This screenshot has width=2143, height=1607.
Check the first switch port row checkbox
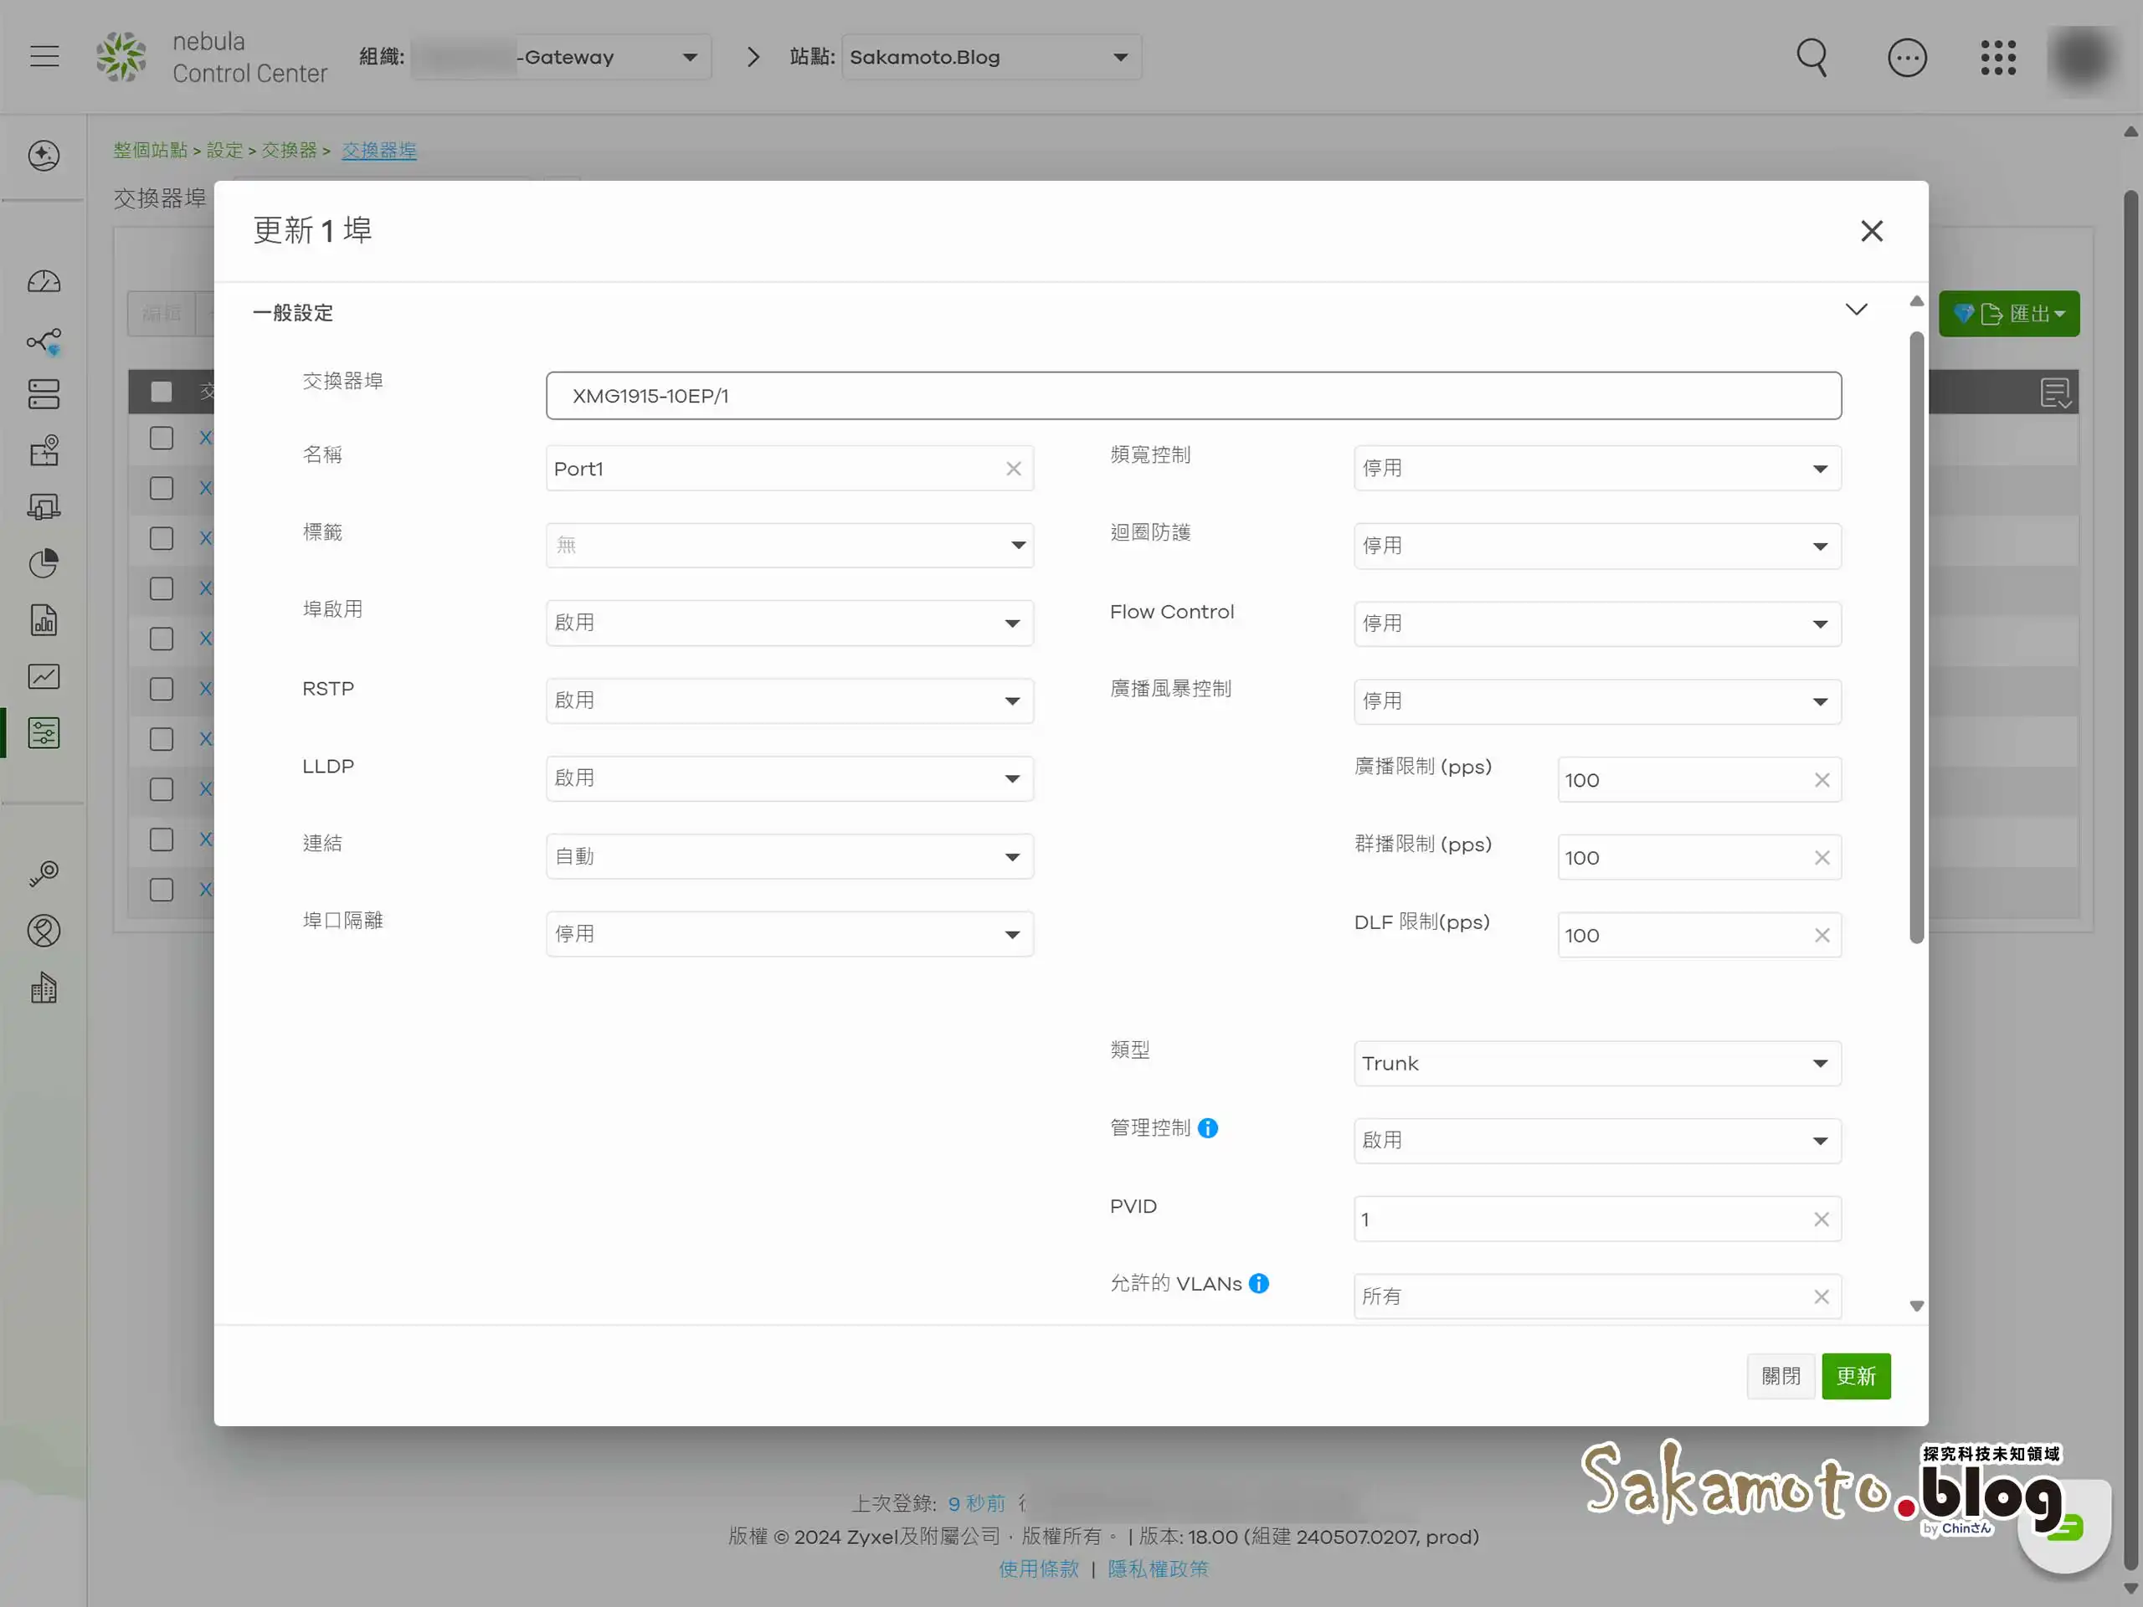(162, 438)
